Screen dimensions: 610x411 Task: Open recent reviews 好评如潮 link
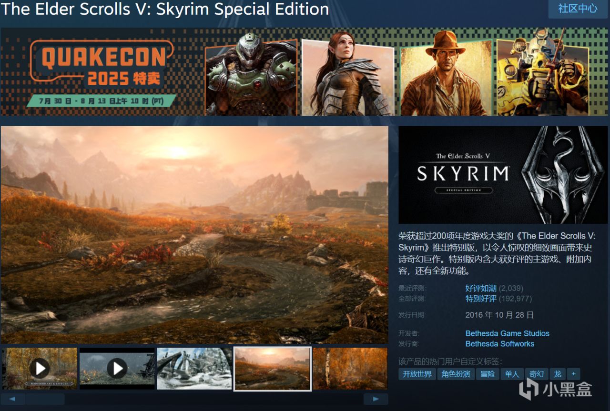coord(481,288)
